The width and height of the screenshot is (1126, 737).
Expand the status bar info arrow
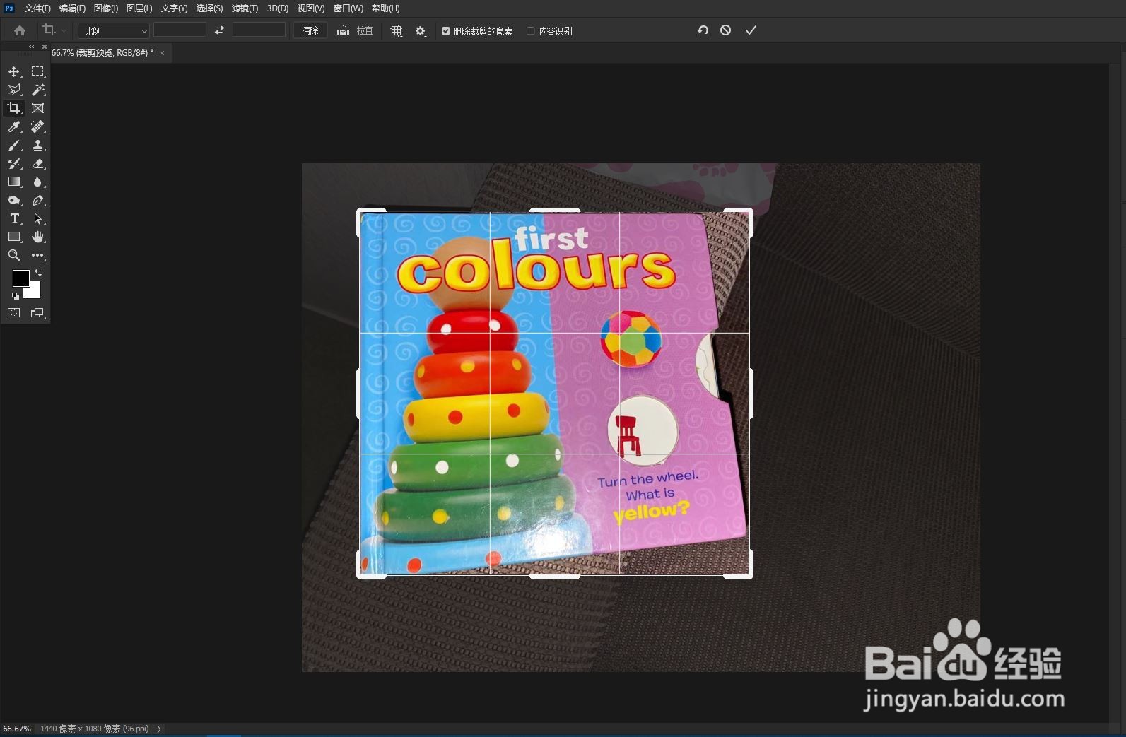point(158,729)
